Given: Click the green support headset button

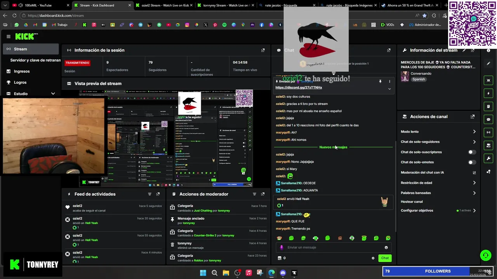Looking at the screenshot, I should (485, 255).
